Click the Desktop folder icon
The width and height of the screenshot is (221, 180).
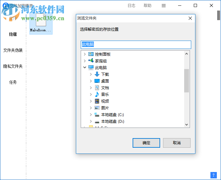[x=97, y=81]
